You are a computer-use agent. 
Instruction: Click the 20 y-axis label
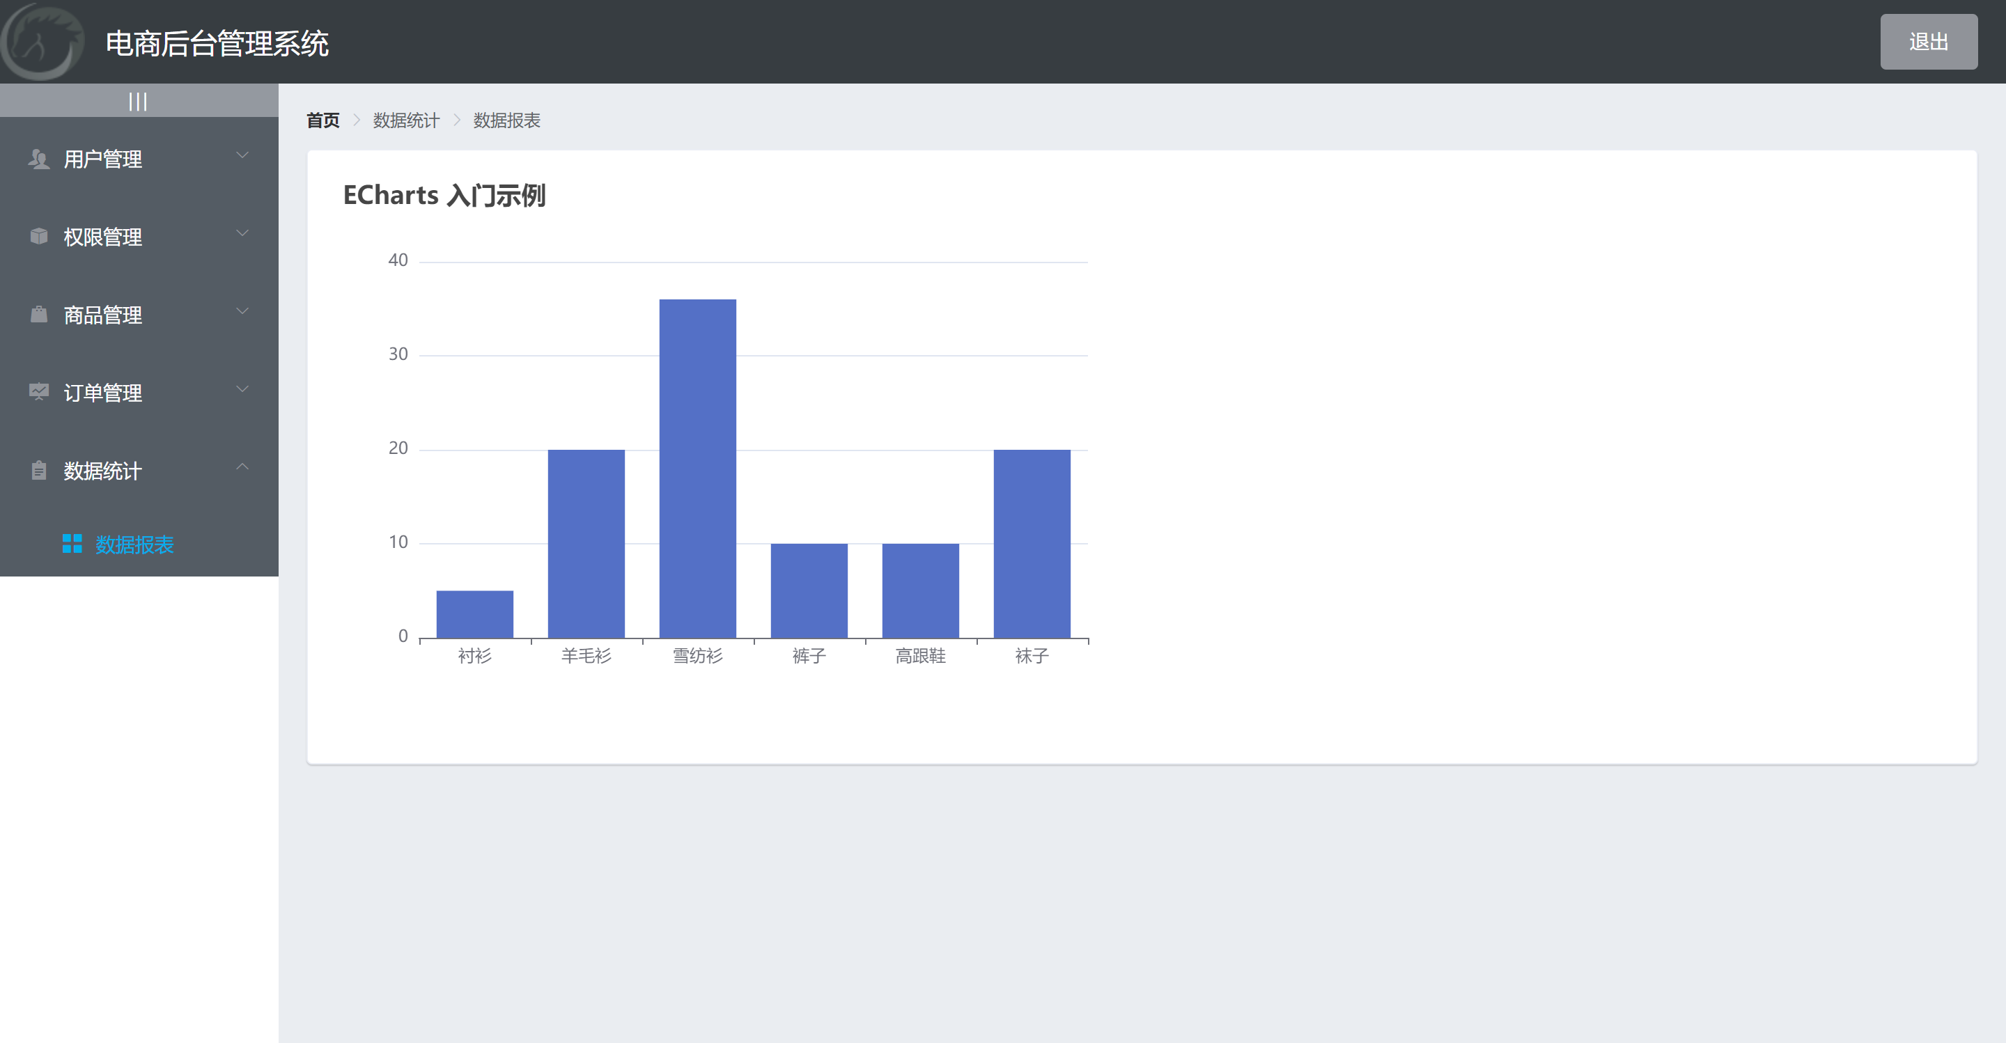tap(398, 448)
